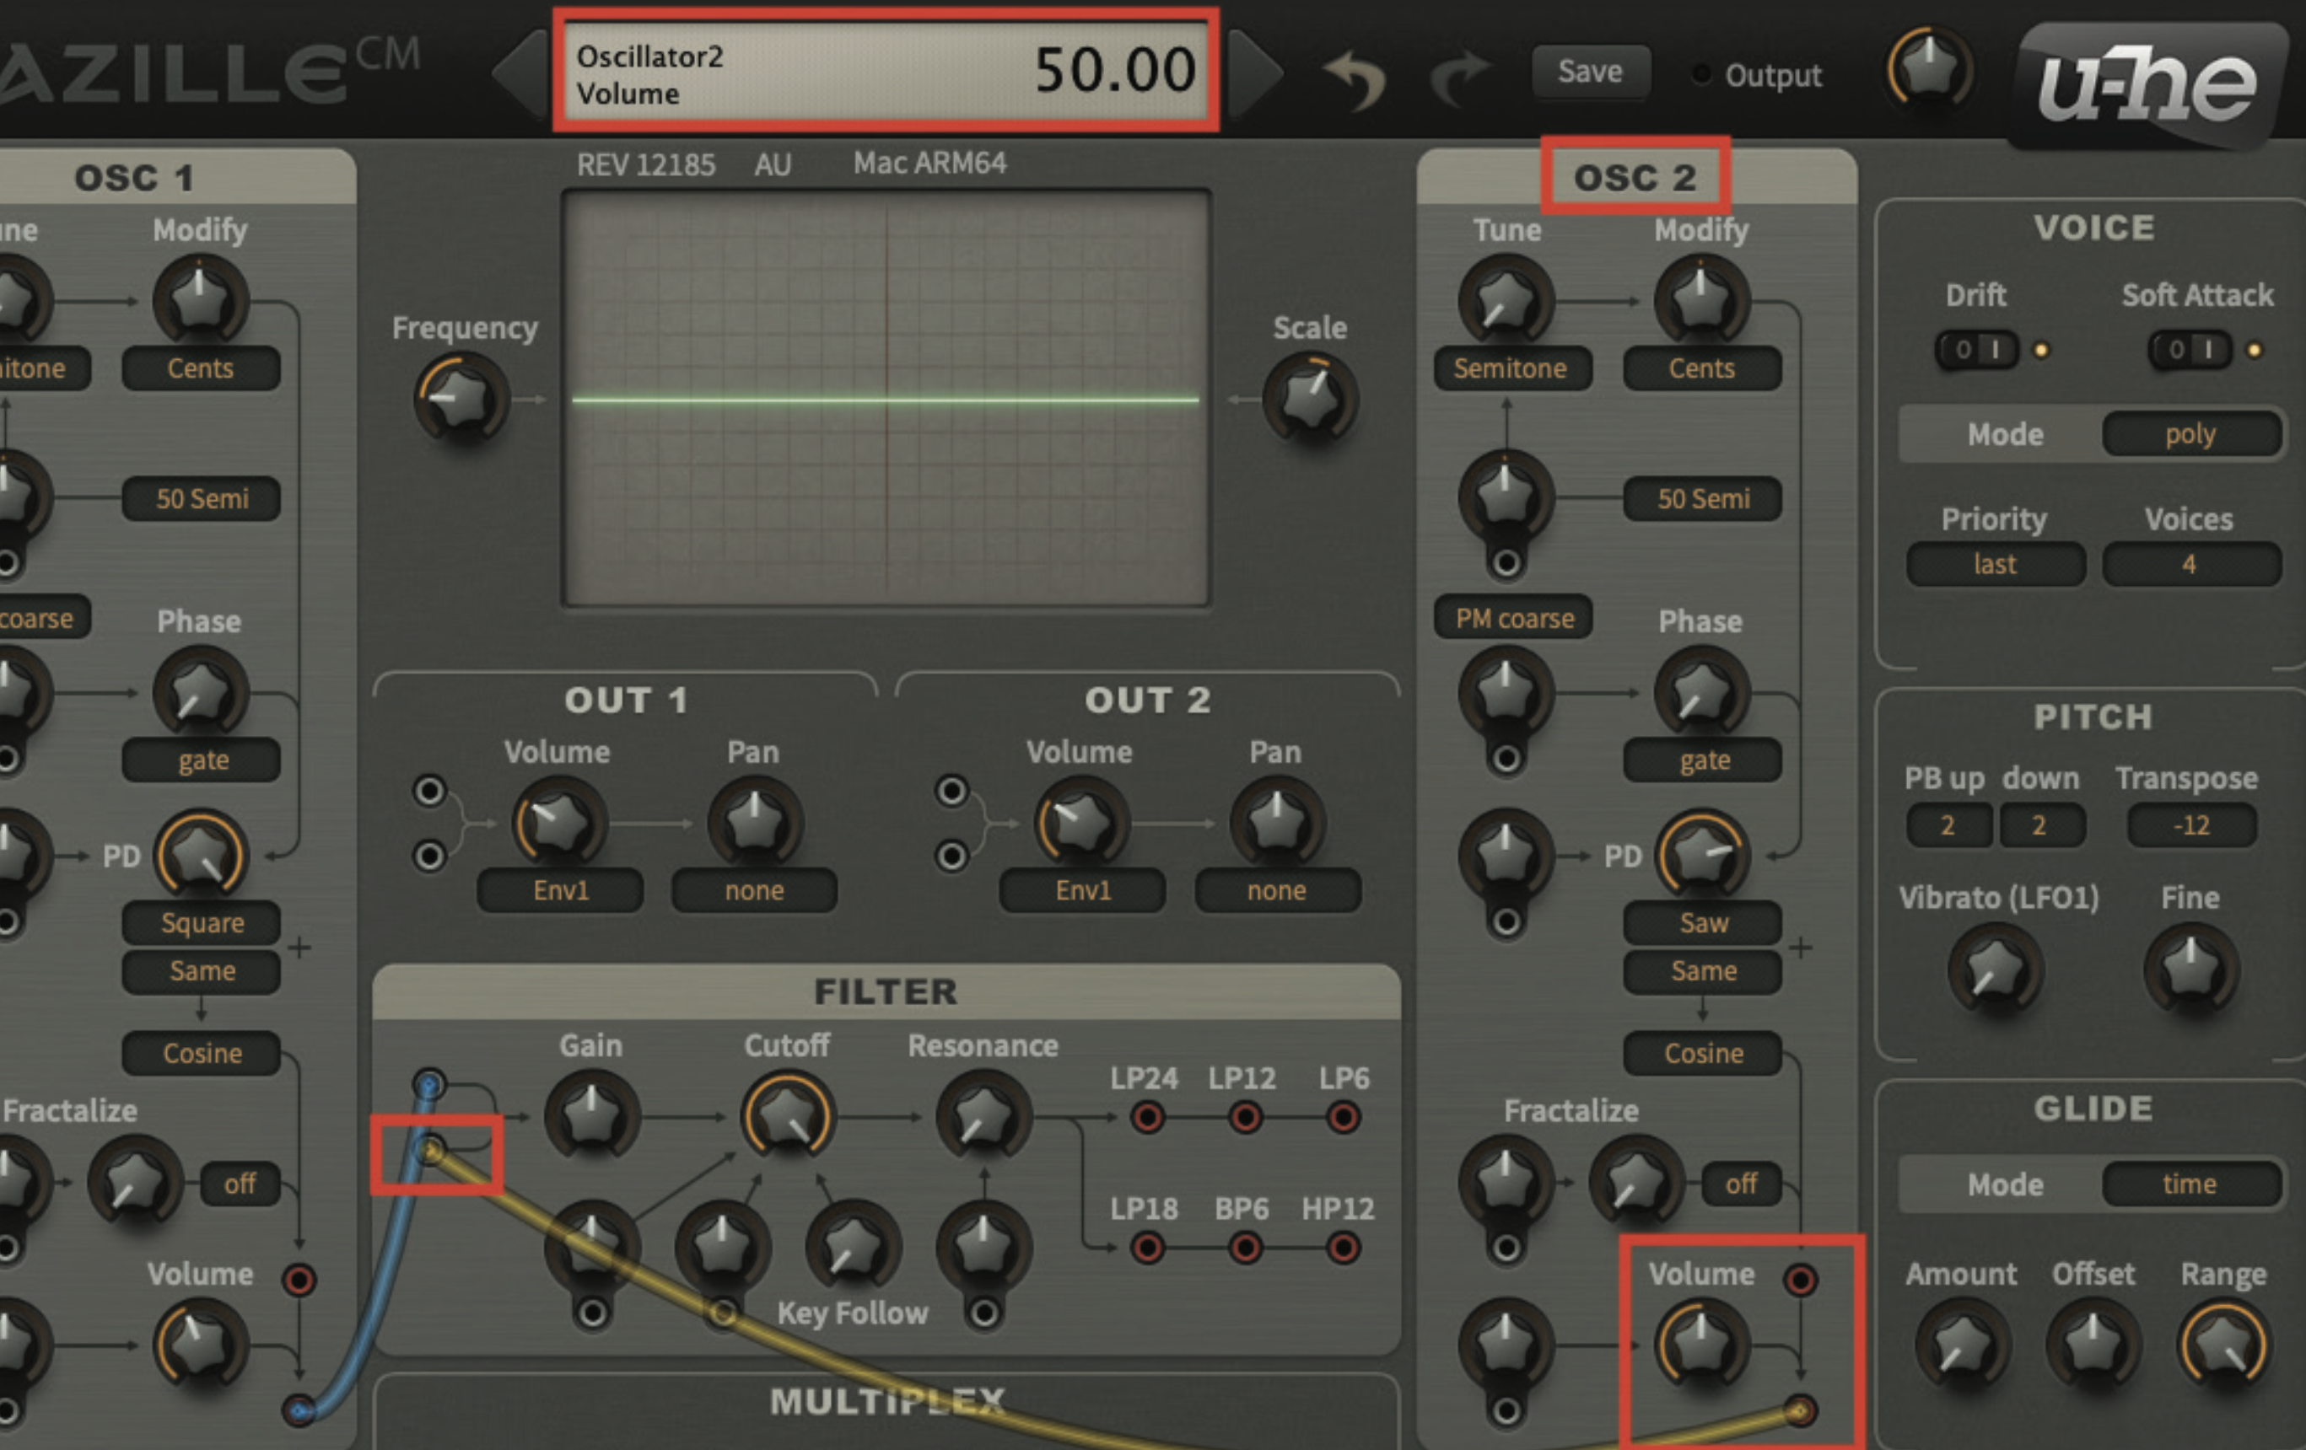
Task: Open the OUT 2 Env1 modulation selector
Action: pos(1083,890)
